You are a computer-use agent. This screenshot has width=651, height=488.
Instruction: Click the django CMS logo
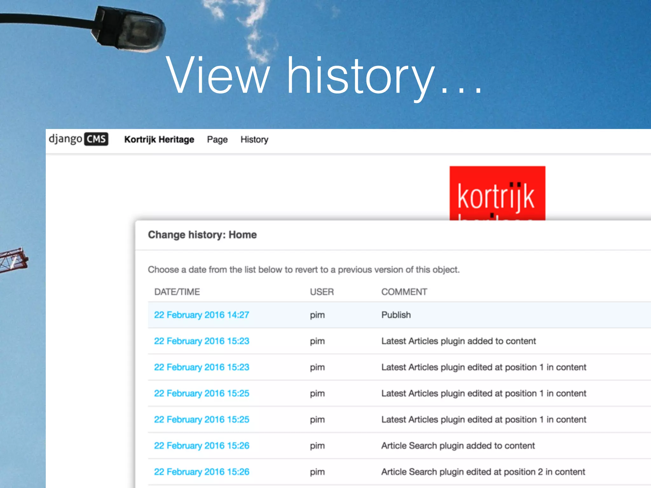(x=78, y=139)
